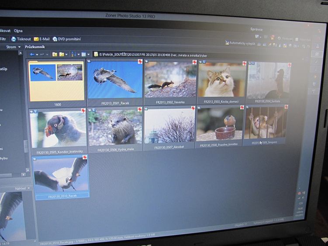Click the grayed forward arrow in the Průzkumník toolbar
The image size is (328, 246).
tap(42, 55)
